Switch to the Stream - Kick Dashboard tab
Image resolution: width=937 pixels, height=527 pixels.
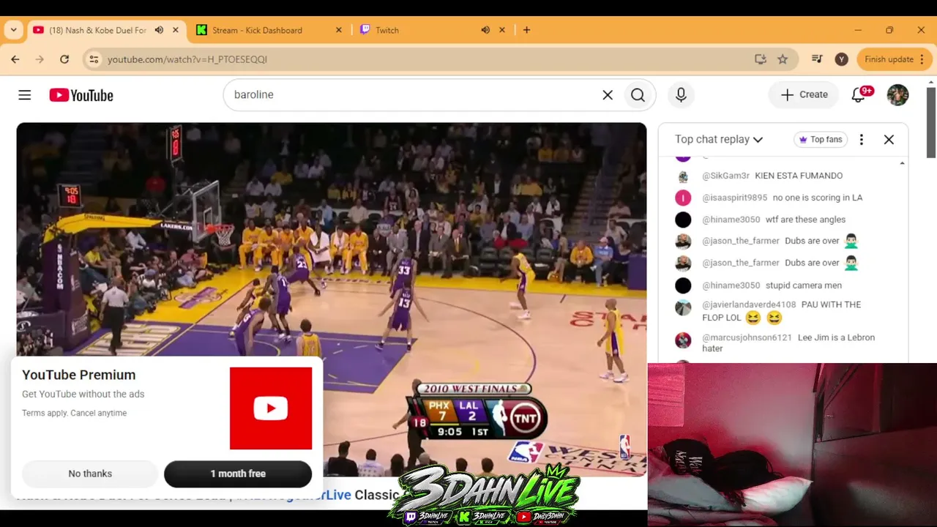point(257,30)
